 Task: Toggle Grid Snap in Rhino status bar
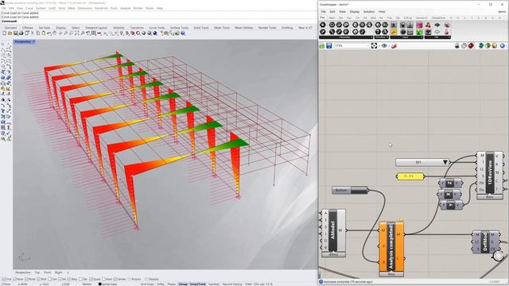(147, 284)
